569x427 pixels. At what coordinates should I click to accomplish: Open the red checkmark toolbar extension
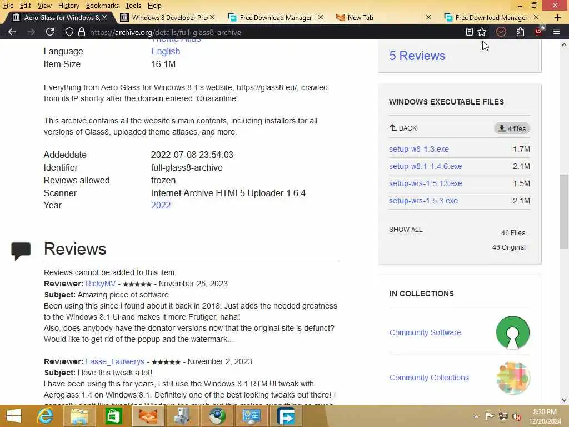point(501,32)
